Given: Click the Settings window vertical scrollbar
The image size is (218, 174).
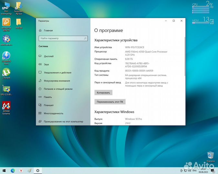Looking at the screenshot, I should (x=185, y=56).
